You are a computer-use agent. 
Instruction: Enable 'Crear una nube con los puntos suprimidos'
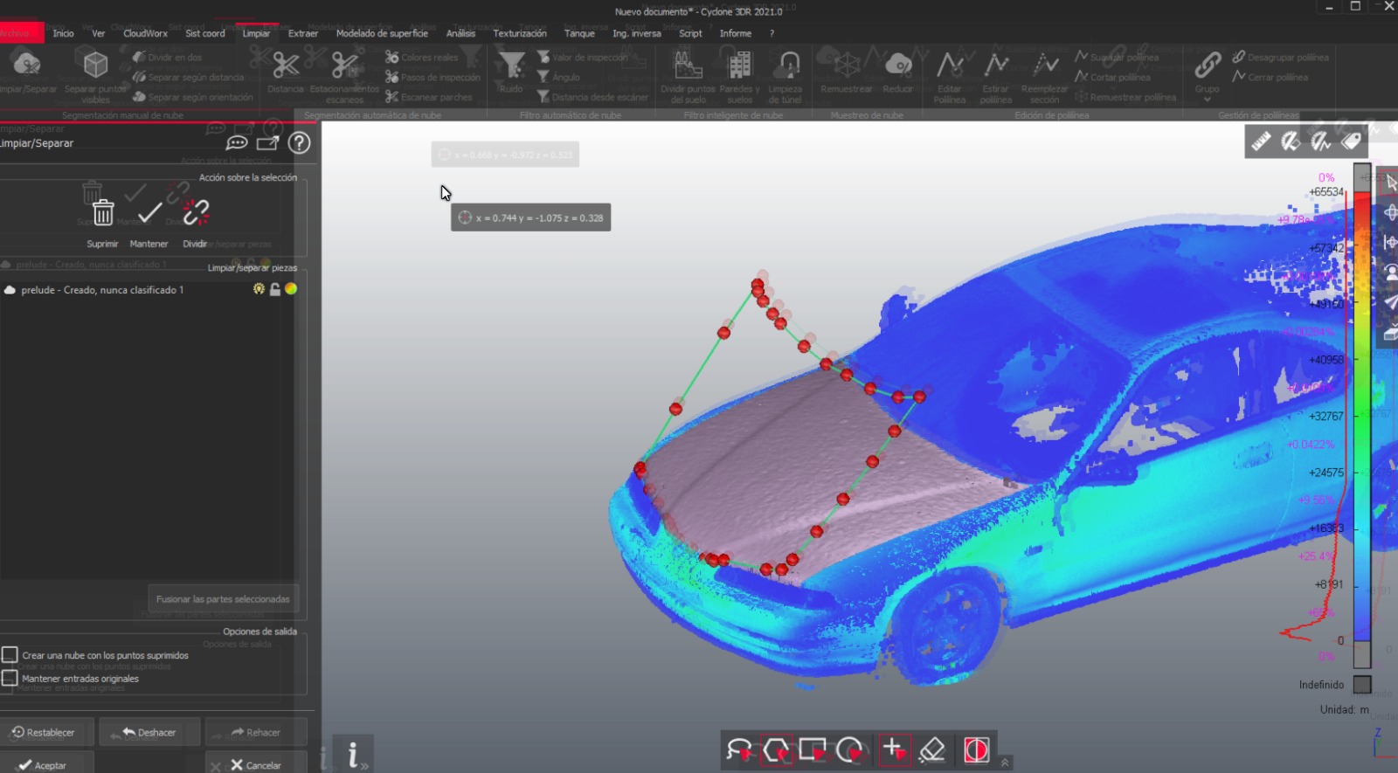pos(10,655)
